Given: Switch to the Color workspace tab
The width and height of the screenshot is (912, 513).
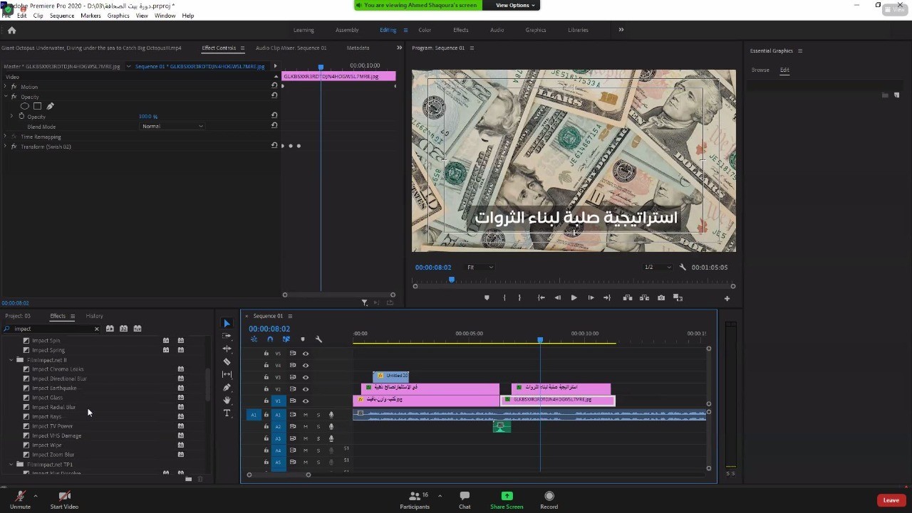Looking at the screenshot, I should point(425,30).
